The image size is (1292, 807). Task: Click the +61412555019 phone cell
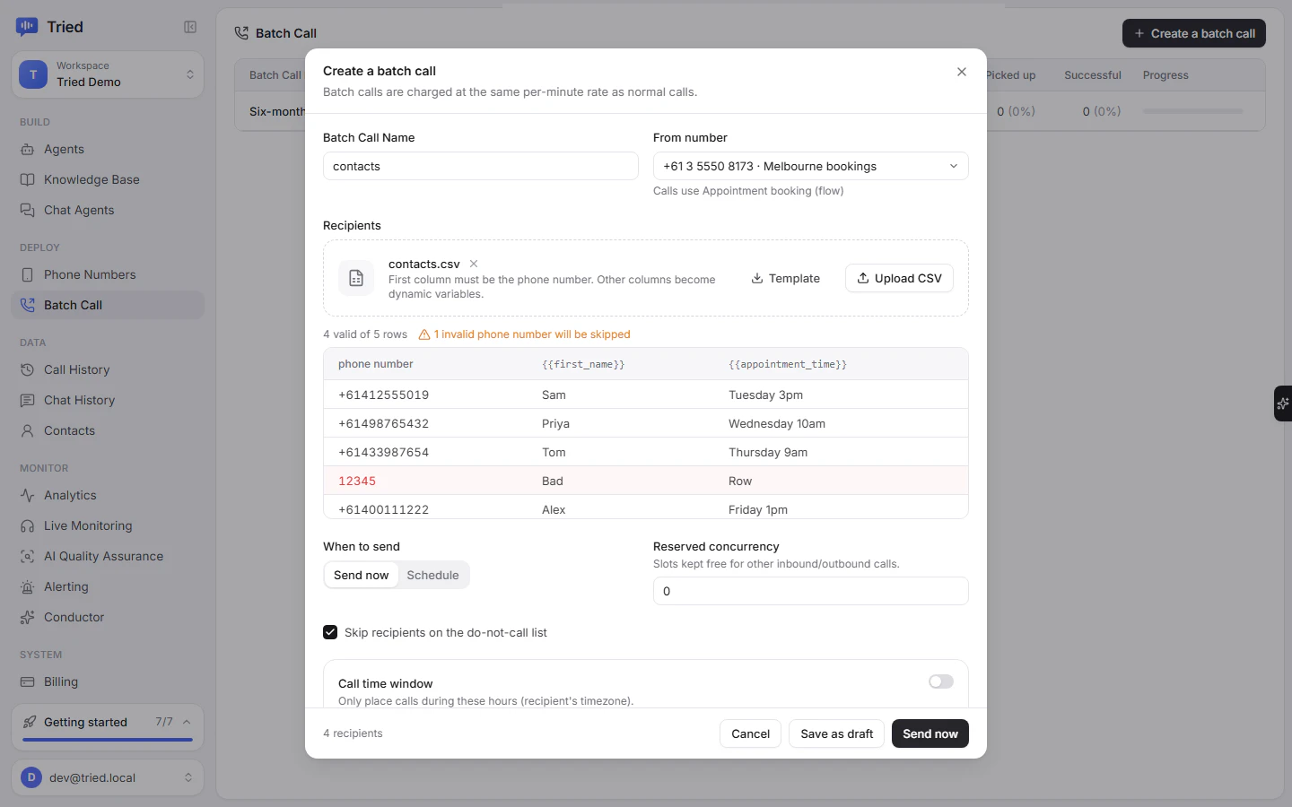pyautogui.click(x=383, y=395)
